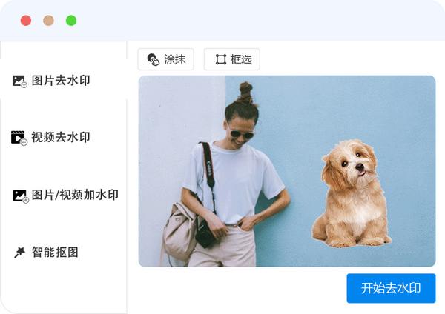Image resolution: width=445 pixels, height=314 pixels.
Task: Click the camera hanging in the photo
Action: coord(205,234)
